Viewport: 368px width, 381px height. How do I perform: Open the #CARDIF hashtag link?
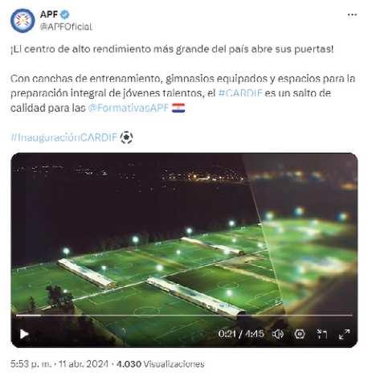point(240,93)
